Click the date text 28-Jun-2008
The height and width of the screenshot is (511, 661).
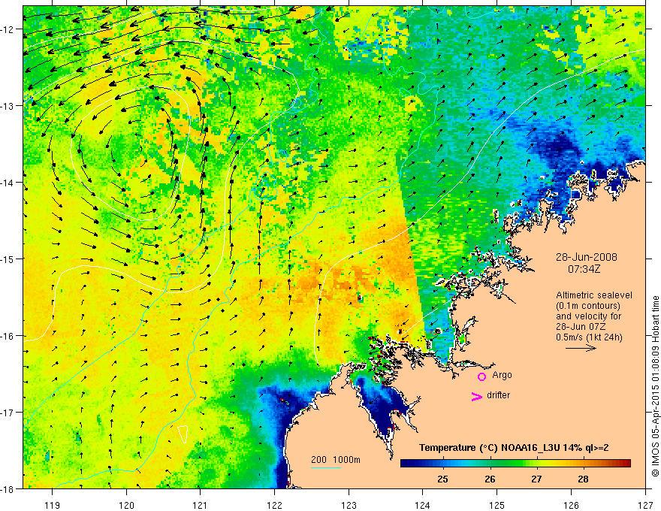[587, 257]
